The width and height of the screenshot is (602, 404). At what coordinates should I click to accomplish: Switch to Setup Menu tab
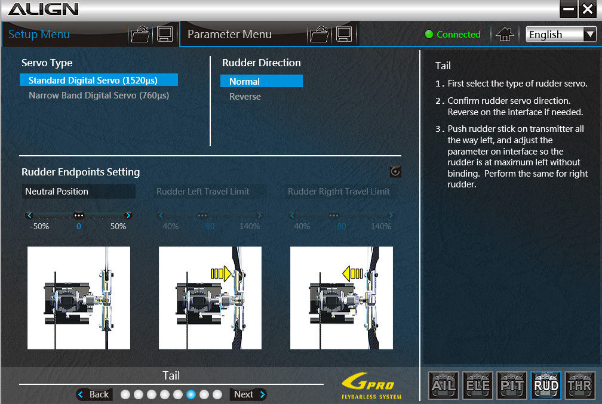39,35
